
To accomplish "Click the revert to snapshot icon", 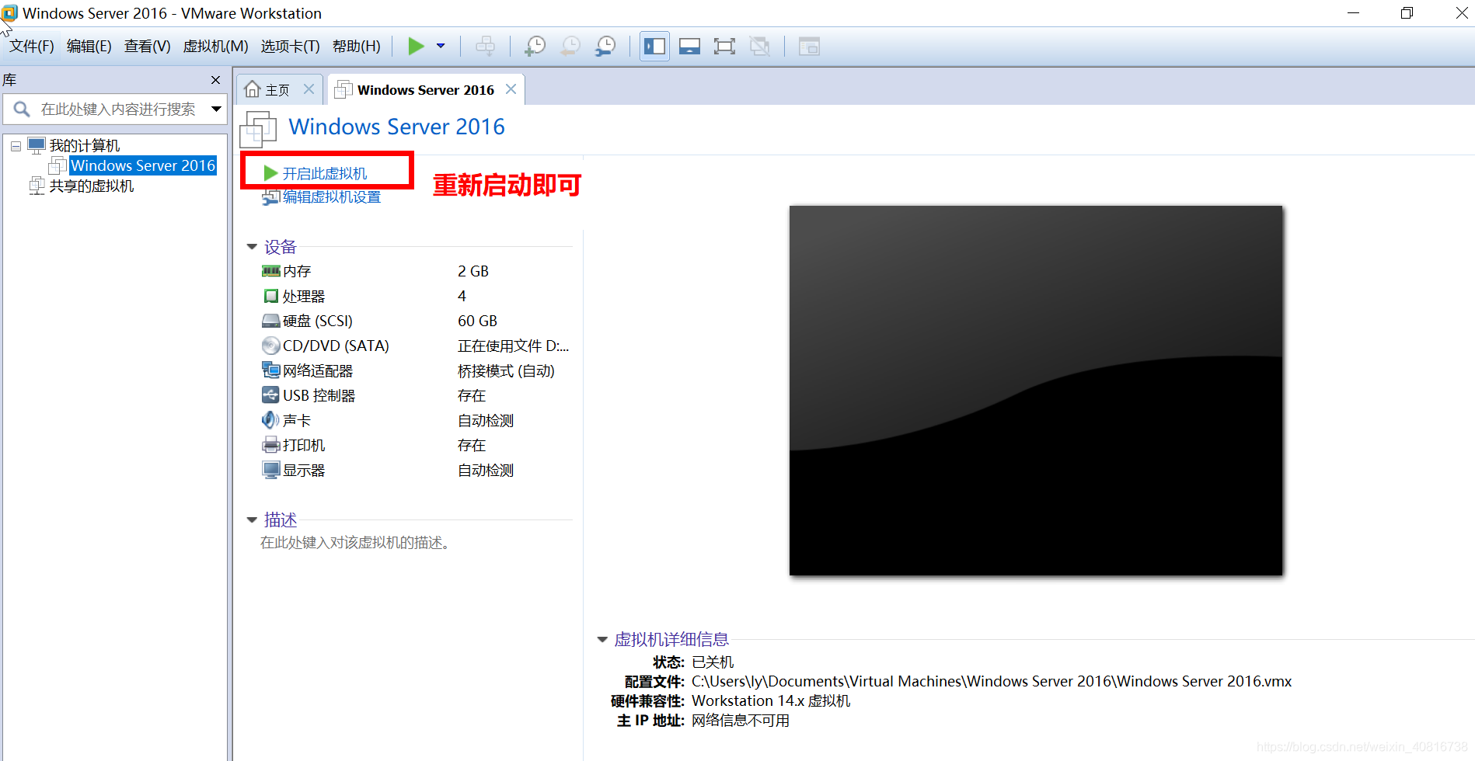I will [570, 47].
